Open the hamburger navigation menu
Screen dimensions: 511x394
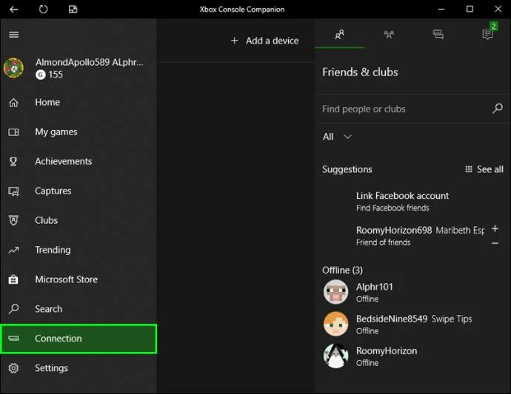(x=13, y=35)
